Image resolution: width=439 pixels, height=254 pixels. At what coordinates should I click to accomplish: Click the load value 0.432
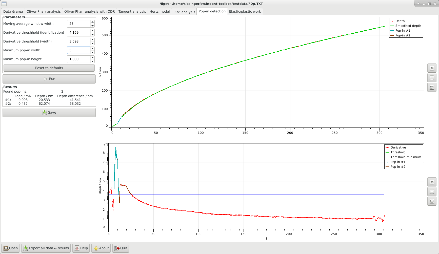pos(23,104)
